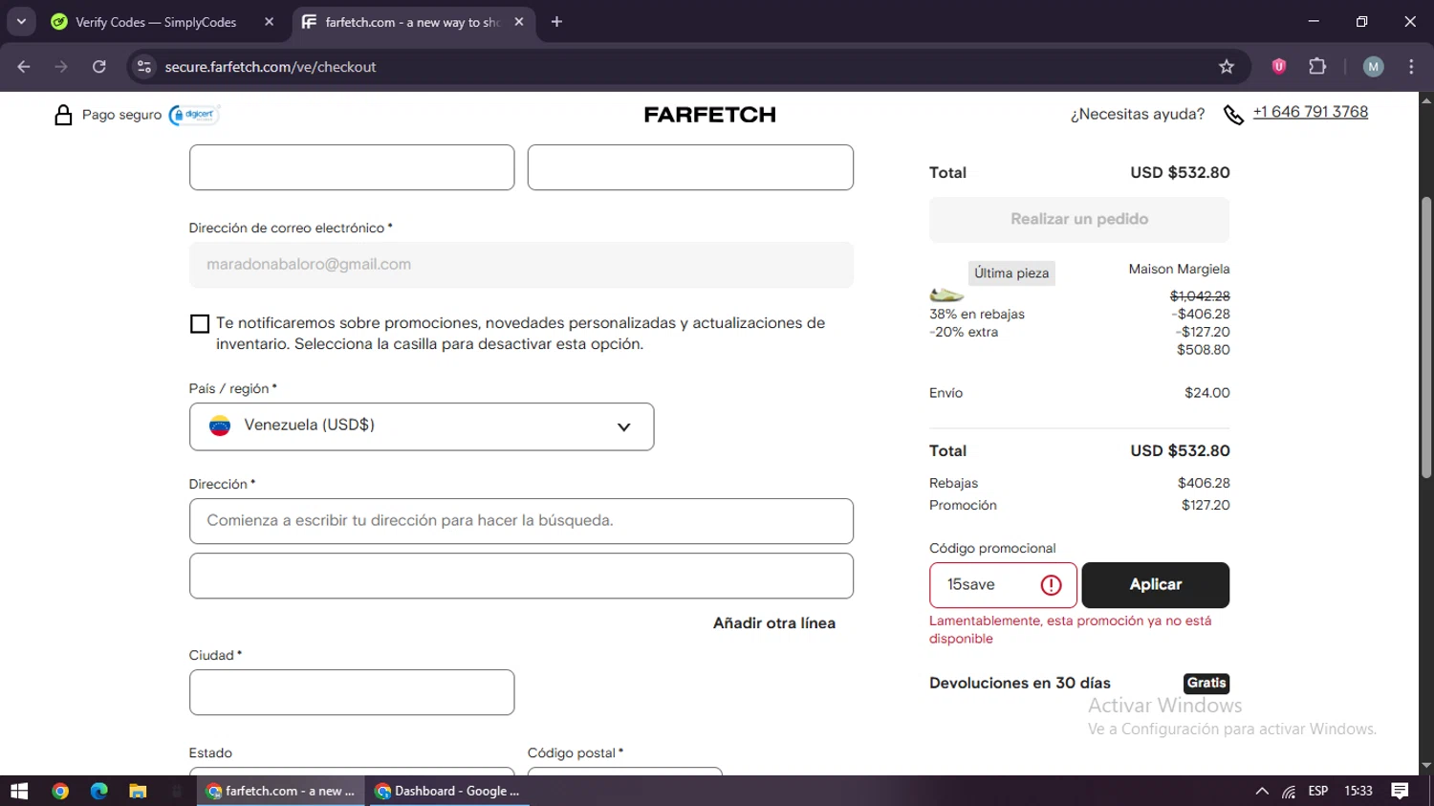The image size is (1434, 806).
Task: Open Microsoft Edge from the taskbar
Action: click(99, 791)
